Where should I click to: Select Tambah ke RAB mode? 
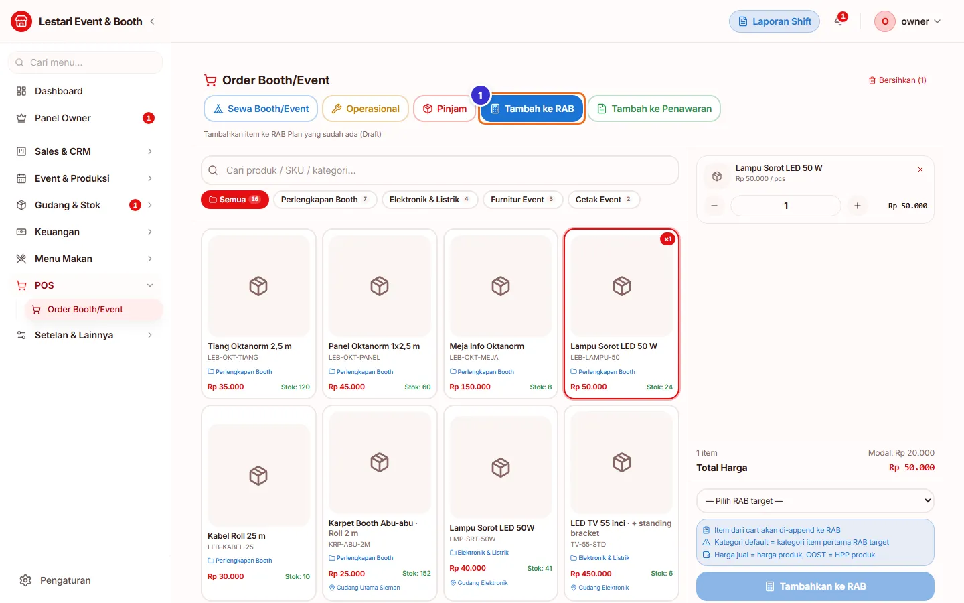pyautogui.click(x=532, y=109)
